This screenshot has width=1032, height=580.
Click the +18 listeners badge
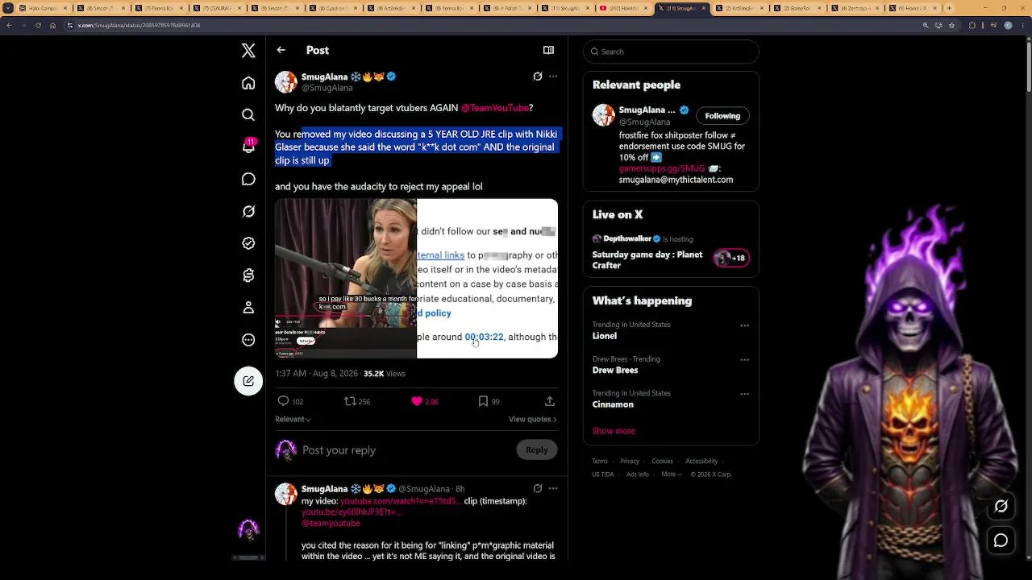[x=731, y=258]
